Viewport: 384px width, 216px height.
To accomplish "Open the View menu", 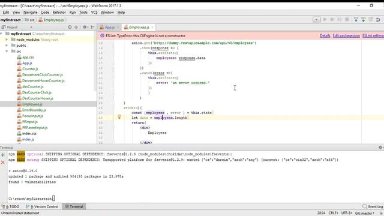I will (x=16, y=12).
